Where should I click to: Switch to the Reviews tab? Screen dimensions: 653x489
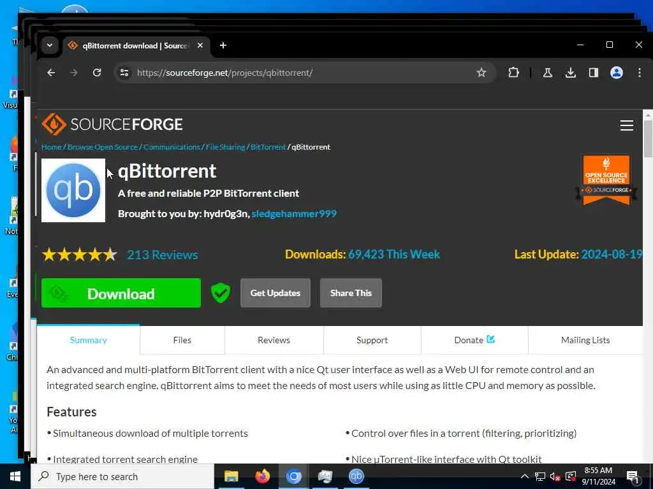point(274,340)
